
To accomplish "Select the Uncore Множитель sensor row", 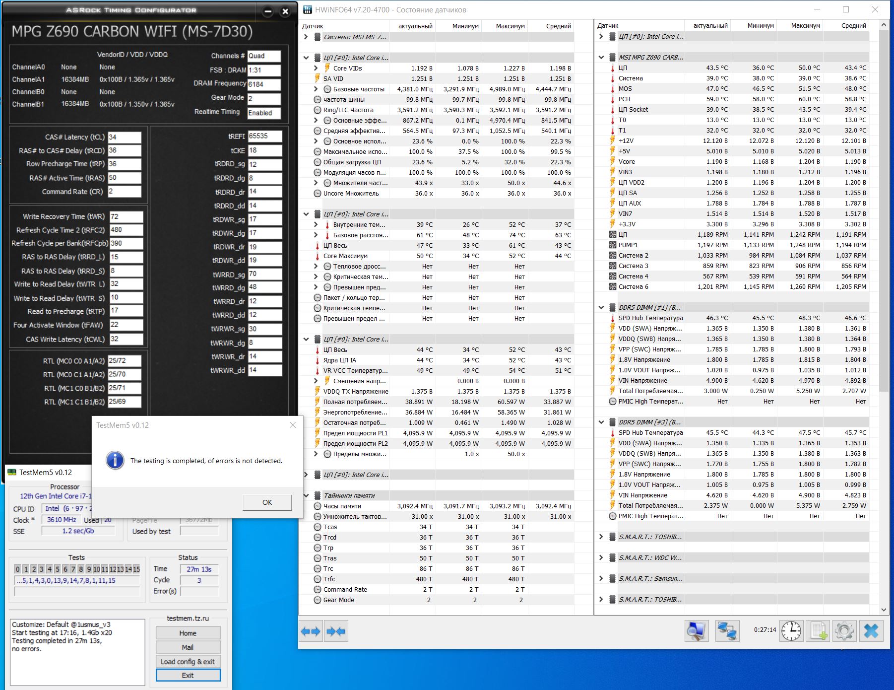I will pos(437,193).
